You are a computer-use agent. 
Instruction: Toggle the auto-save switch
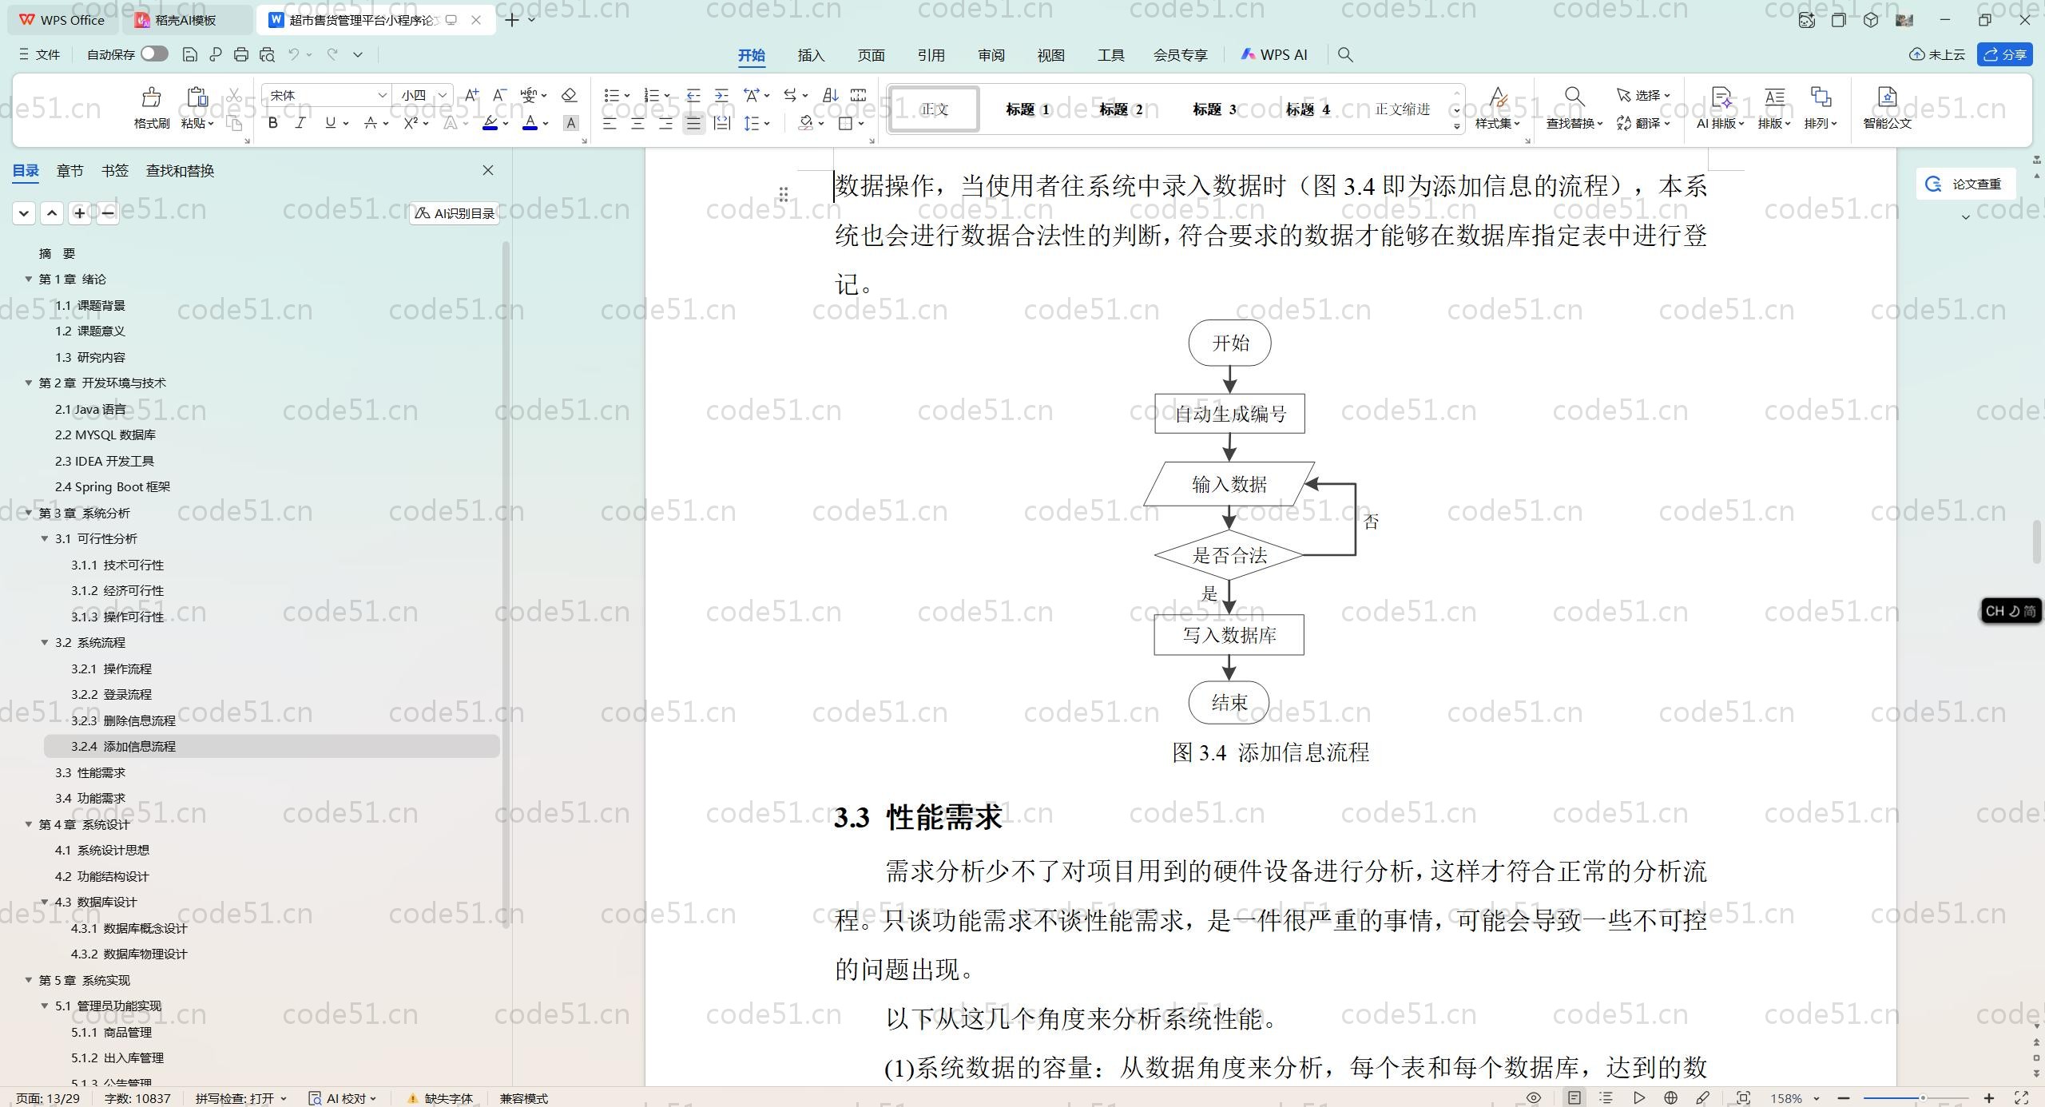[x=154, y=54]
